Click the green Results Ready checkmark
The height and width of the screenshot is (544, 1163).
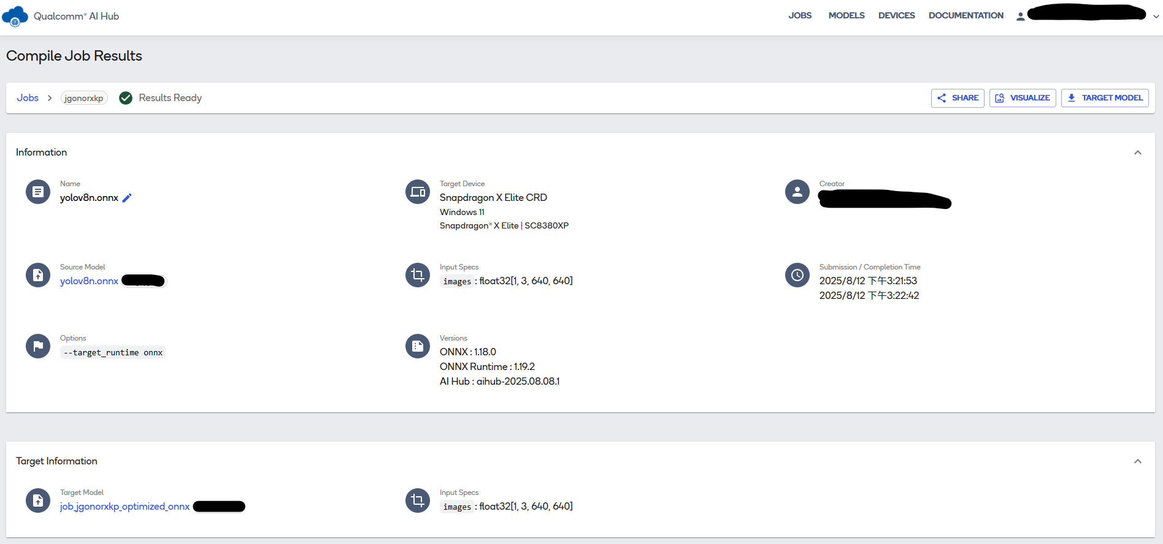pyautogui.click(x=126, y=98)
